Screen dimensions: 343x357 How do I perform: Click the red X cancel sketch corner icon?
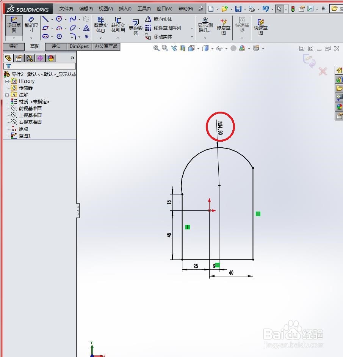click(x=323, y=71)
